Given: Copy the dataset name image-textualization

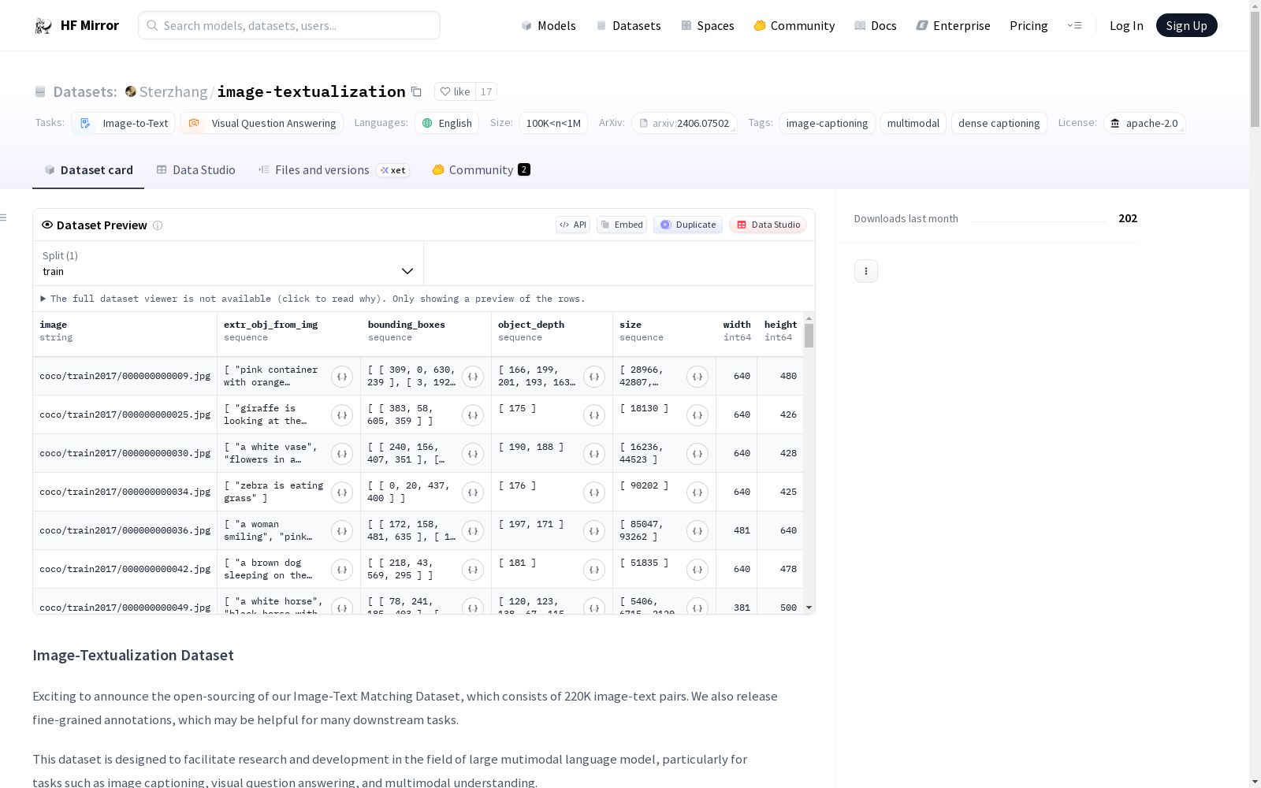Looking at the screenshot, I should tap(416, 91).
